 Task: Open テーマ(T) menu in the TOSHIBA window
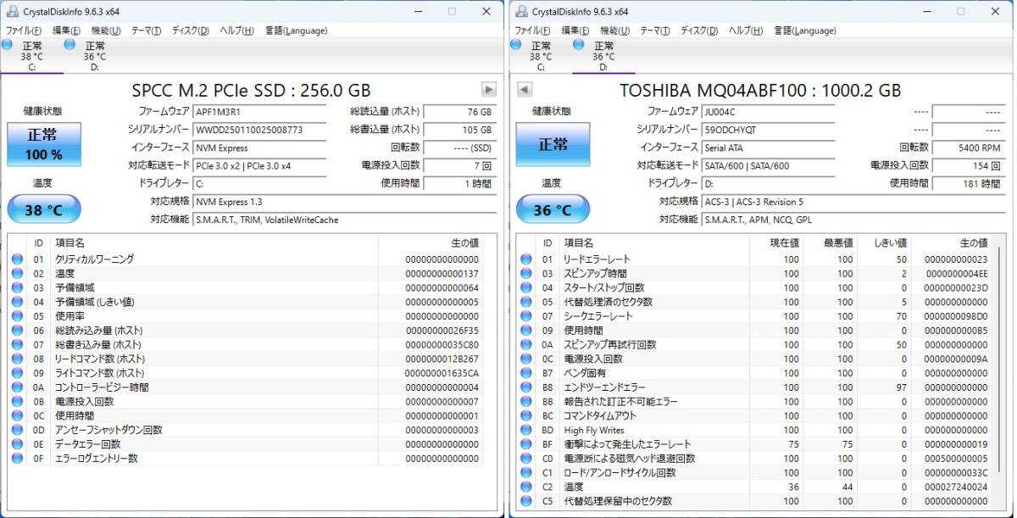coord(654,31)
